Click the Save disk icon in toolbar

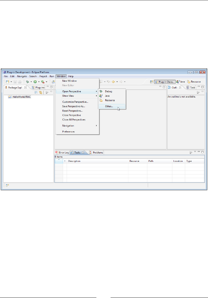click(15, 82)
